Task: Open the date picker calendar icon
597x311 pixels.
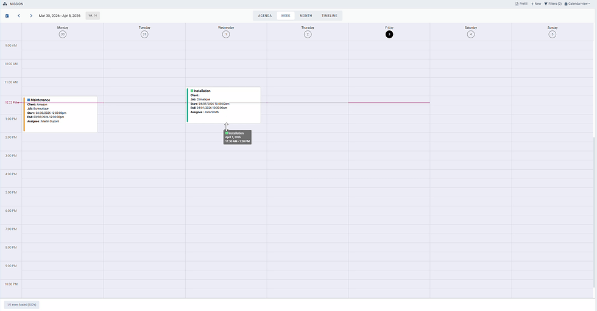Action: click(x=7, y=16)
